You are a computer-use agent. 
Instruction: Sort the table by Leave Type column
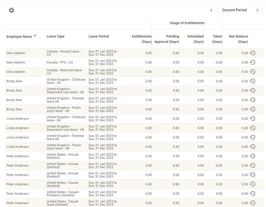pyautogui.click(x=55, y=36)
